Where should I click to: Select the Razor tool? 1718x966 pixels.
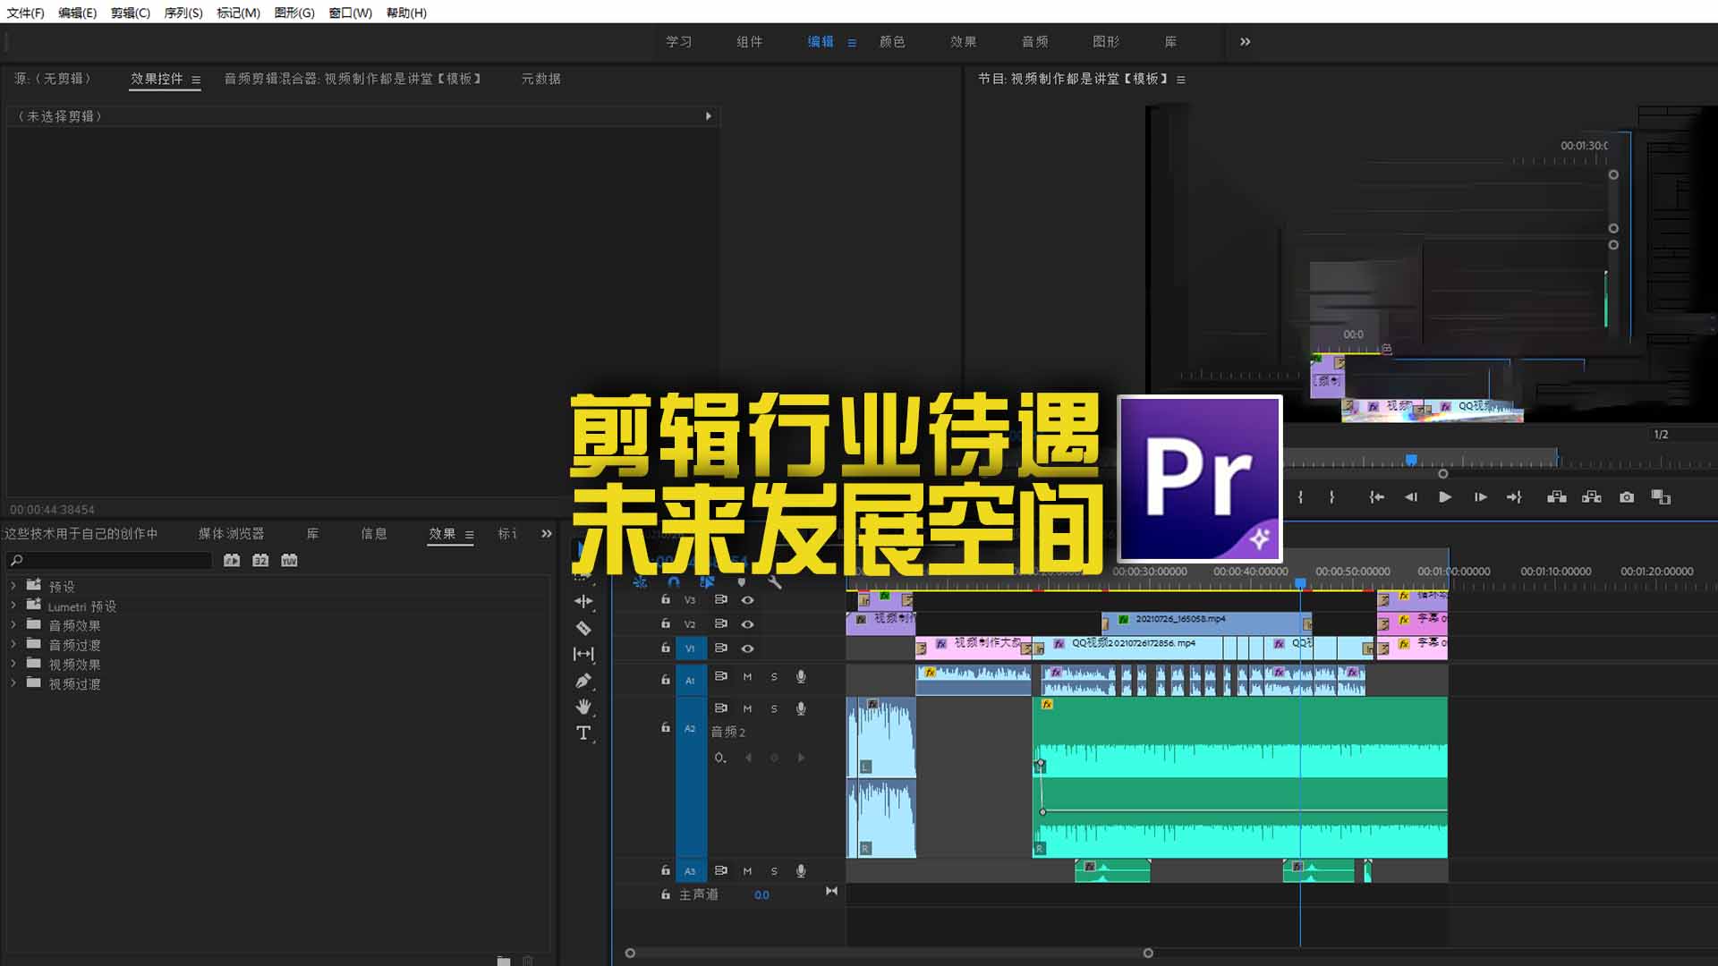click(583, 628)
